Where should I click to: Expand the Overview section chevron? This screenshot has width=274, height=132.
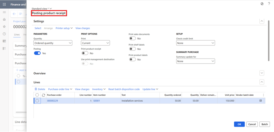tap(262, 73)
